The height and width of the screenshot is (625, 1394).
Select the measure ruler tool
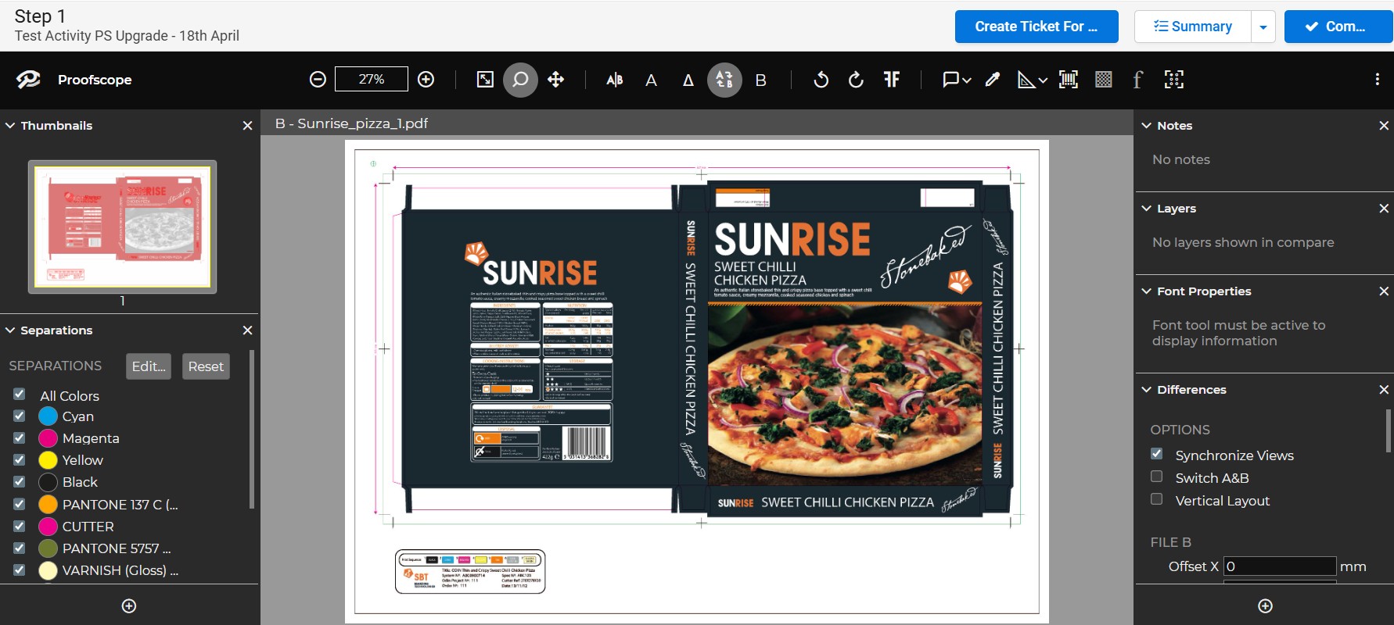pos(1026,80)
